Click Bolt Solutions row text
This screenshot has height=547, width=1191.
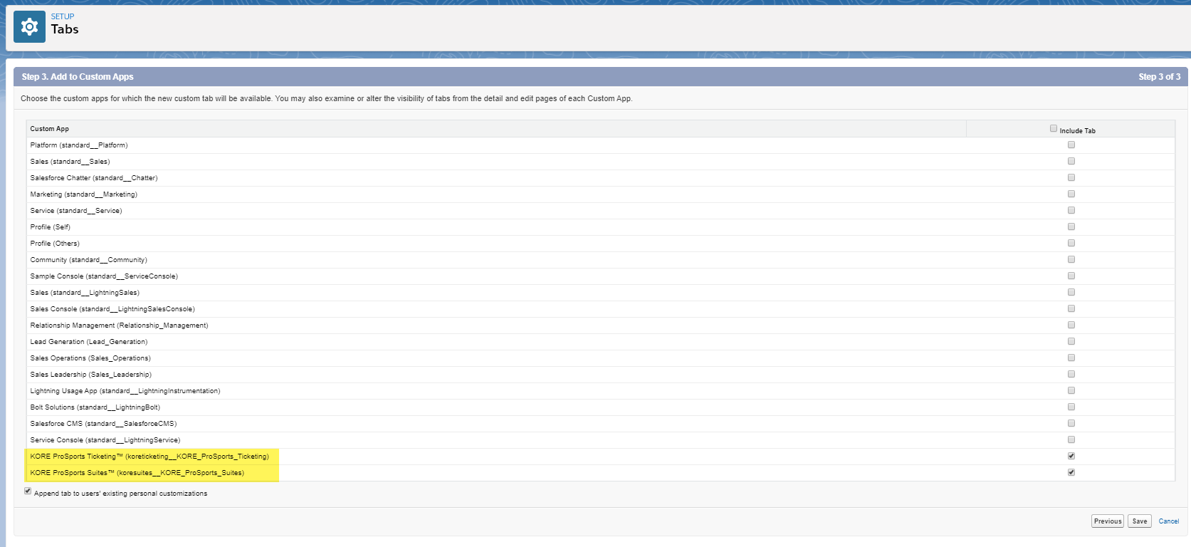point(95,407)
